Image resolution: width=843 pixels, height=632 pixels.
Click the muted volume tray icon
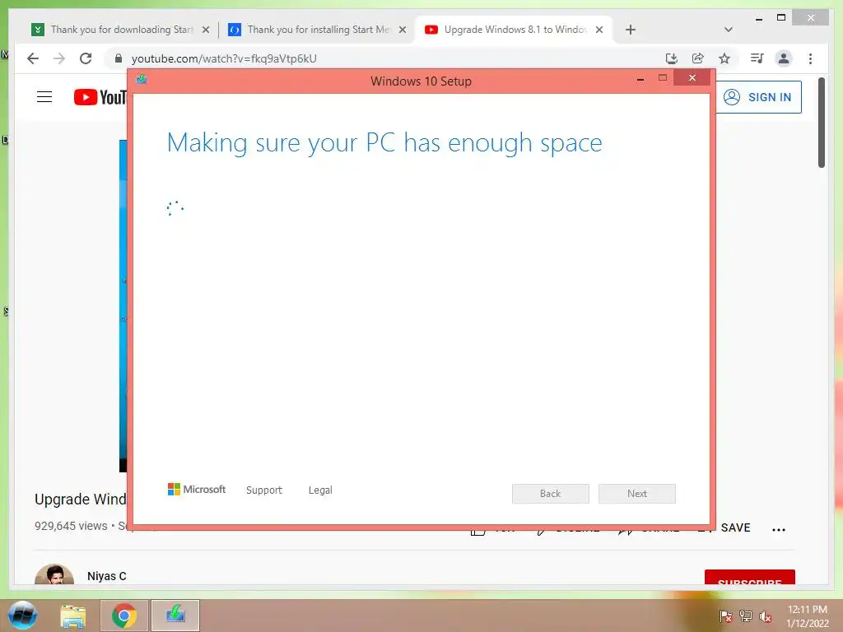766,616
